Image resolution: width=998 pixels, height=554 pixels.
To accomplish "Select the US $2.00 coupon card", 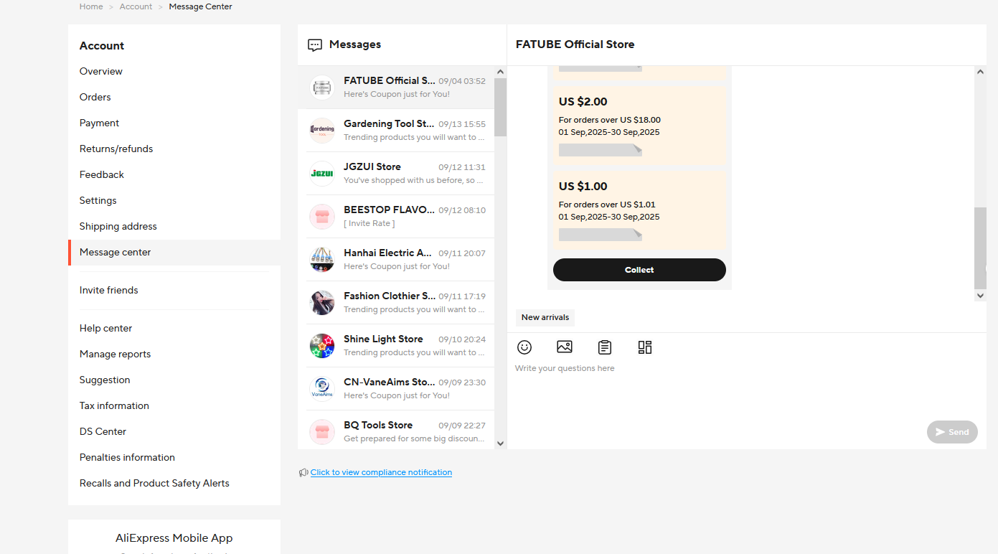I will (639, 126).
